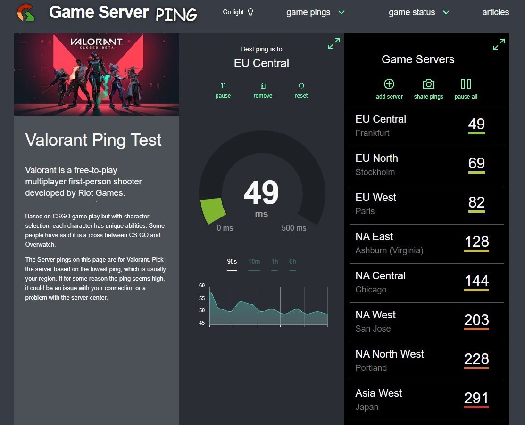
Task: Click the remove trash icon
Action: (x=263, y=86)
